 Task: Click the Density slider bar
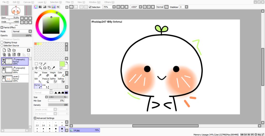click(x=58, y=105)
